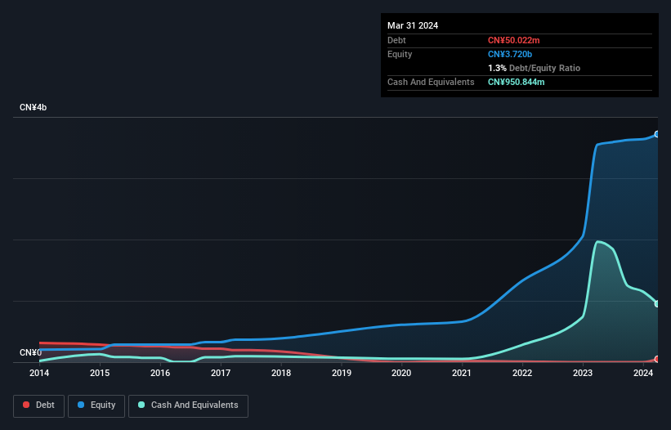The width and height of the screenshot is (671, 430).
Task: Click the 2023 x-axis label
Action: click(x=583, y=373)
